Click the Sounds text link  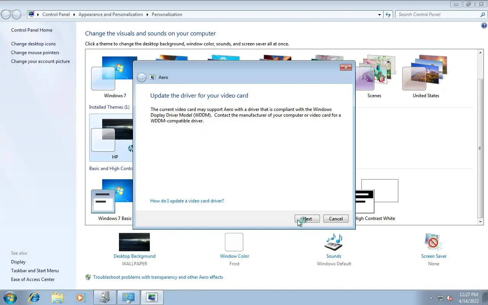click(x=334, y=256)
